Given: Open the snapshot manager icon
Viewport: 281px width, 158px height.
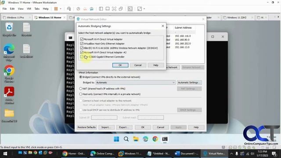Looking at the screenshot, I should pos(92,9).
